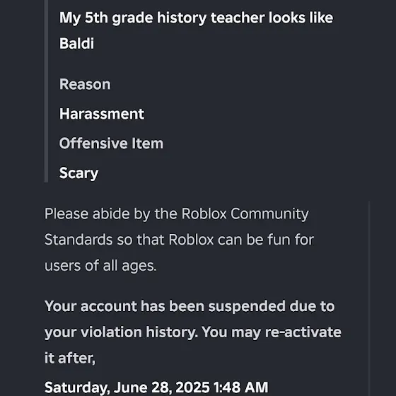Select the time "1:48 AM"
This screenshot has width=396, height=396.
click(x=240, y=388)
